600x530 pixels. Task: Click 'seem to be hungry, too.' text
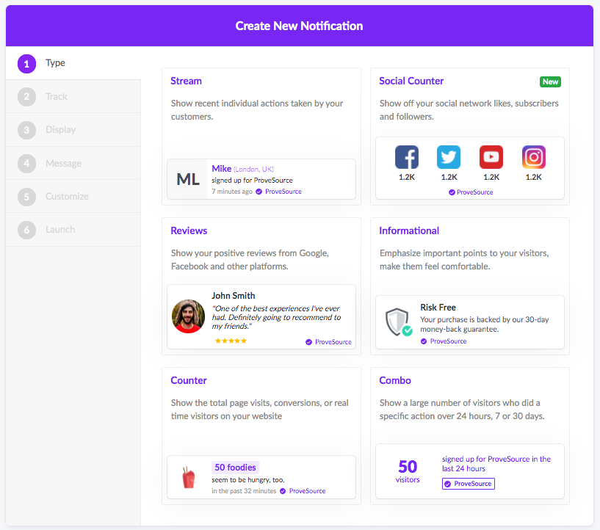tap(248, 480)
